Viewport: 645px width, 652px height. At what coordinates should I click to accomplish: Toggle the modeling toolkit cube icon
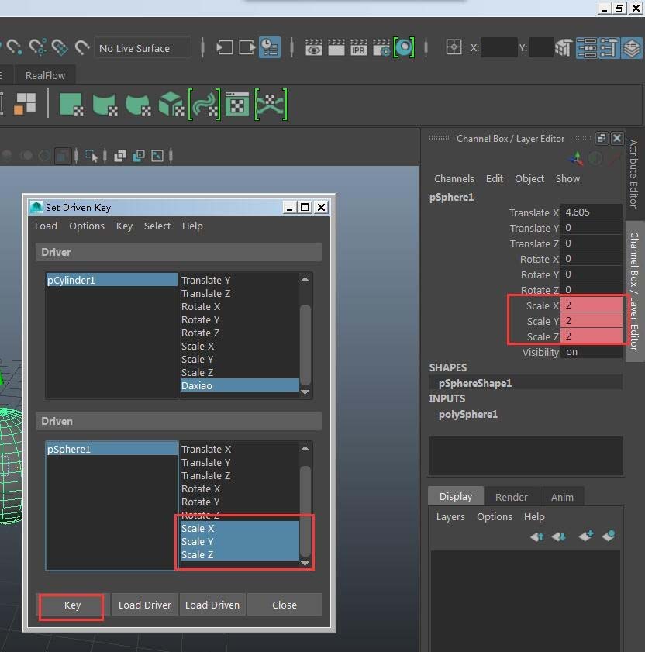564,47
